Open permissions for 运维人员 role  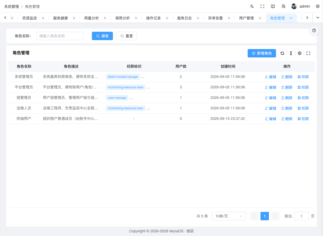click(303, 108)
